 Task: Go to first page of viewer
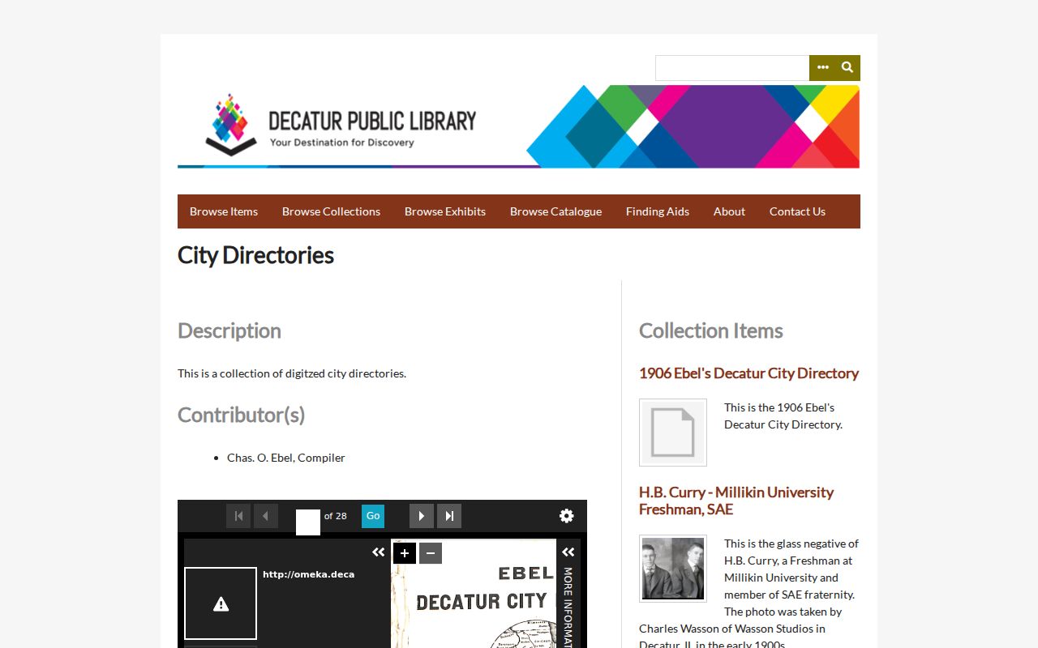(238, 516)
